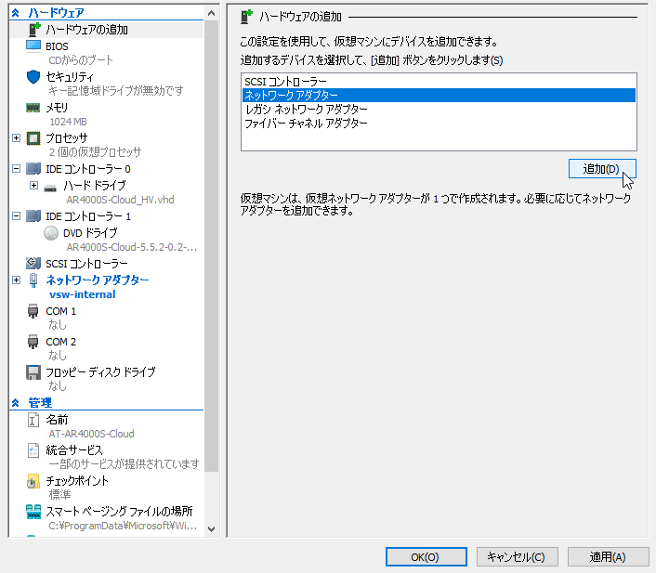Click the vsw-internal label

[x=83, y=294]
